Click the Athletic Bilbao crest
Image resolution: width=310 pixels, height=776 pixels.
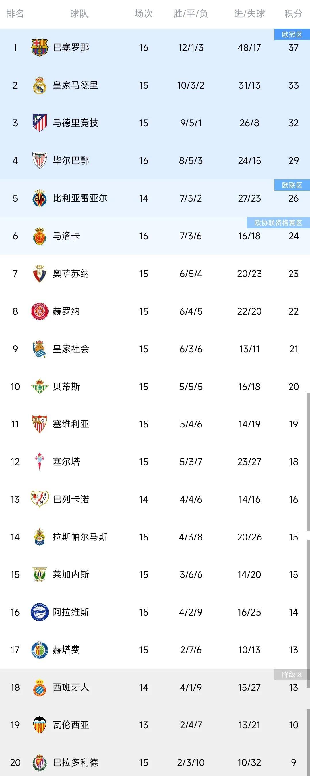click(x=39, y=160)
